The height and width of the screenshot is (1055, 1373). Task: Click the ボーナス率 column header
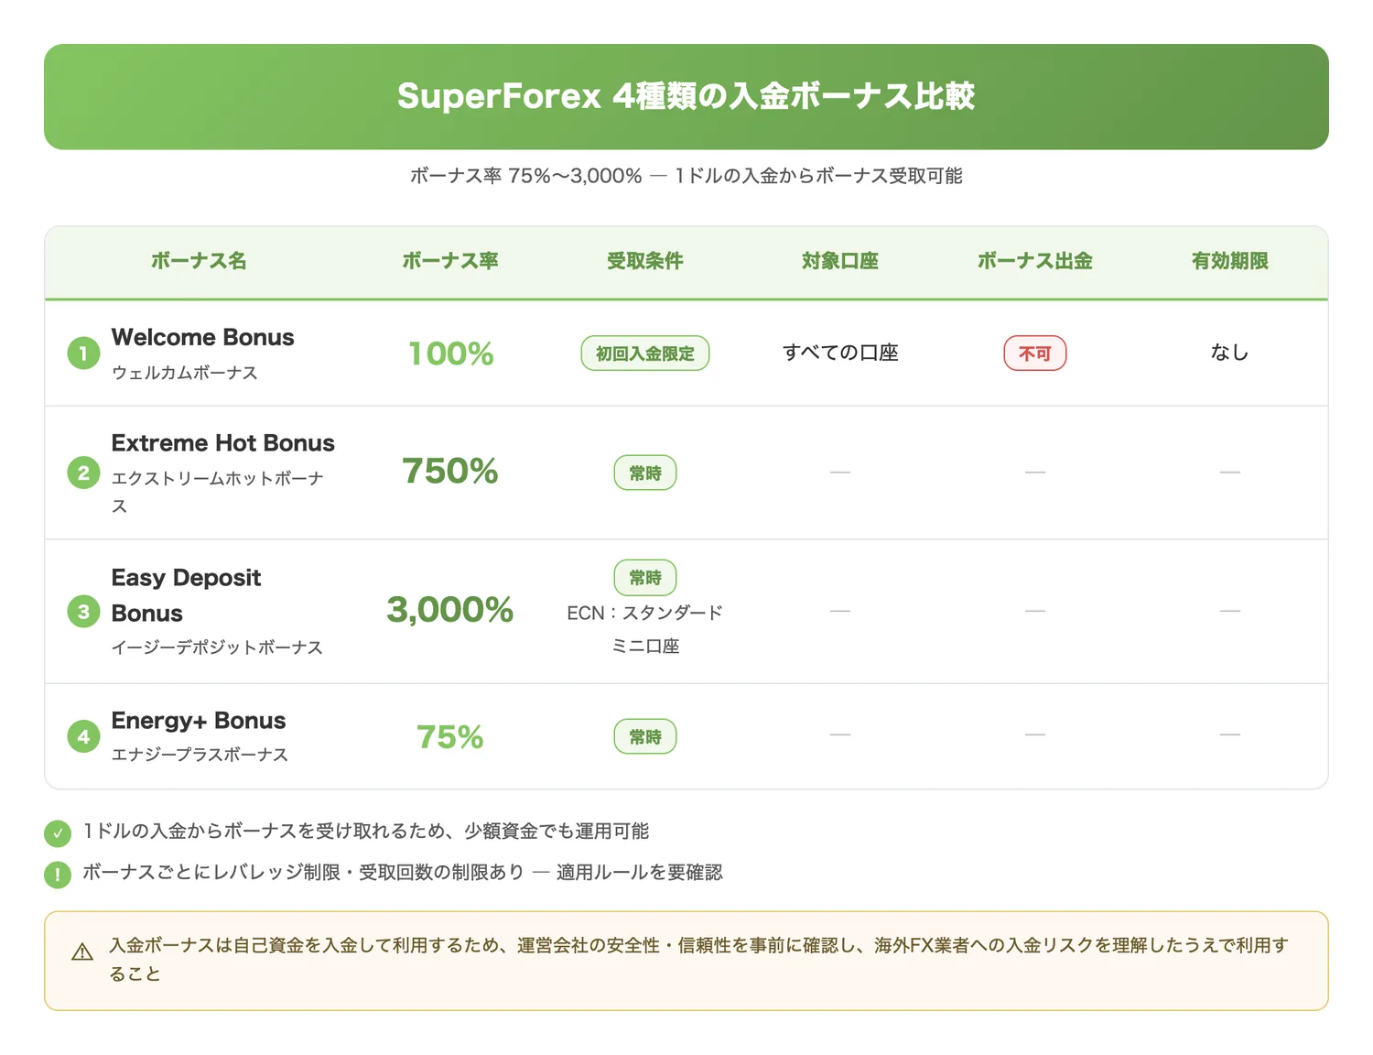pyautogui.click(x=450, y=261)
